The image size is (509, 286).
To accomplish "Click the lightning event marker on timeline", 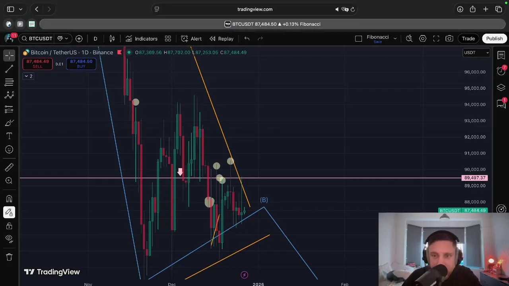I will pos(244,275).
